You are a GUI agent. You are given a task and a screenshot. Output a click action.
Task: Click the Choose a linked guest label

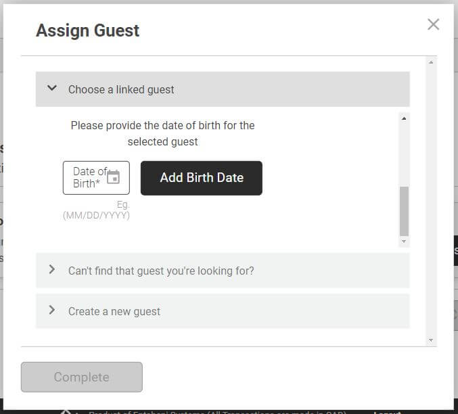click(x=121, y=90)
